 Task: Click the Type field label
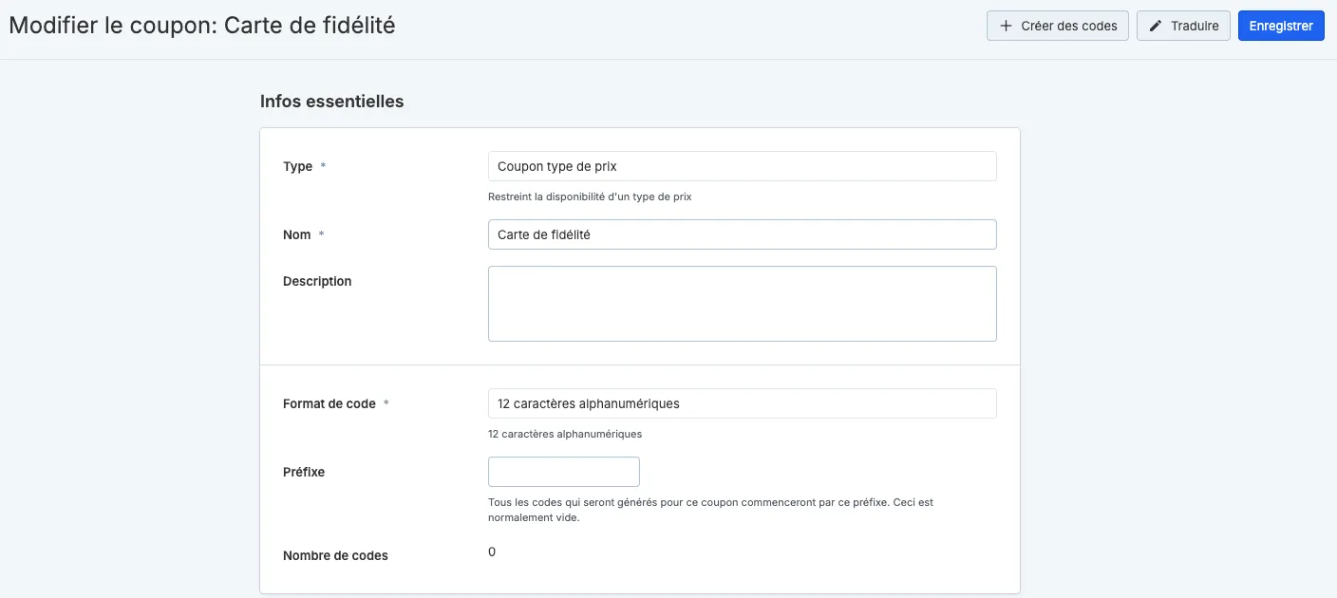pyautogui.click(x=298, y=166)
